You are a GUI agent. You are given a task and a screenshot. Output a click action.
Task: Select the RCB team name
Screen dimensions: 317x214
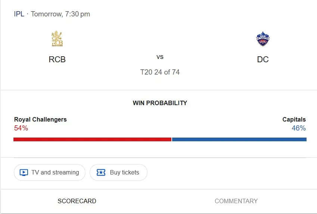[57, 59]
